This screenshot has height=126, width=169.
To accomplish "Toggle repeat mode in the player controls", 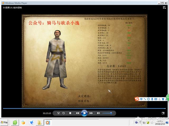I will 64,113.
